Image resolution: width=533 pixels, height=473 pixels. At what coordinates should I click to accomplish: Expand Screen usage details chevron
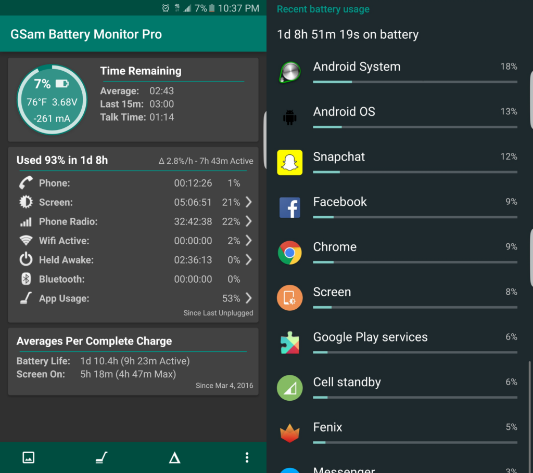pos(249,202)
